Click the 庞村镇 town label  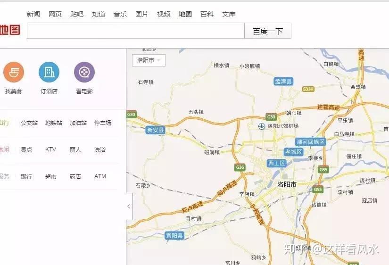(368, 181)
